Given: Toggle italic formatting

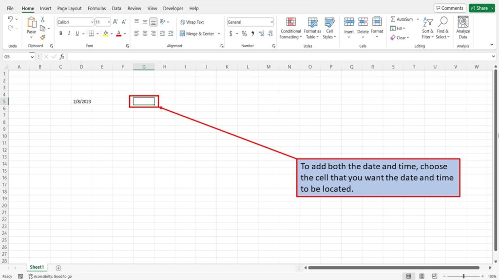Looking at the screenshot, I should pos(68,33).
